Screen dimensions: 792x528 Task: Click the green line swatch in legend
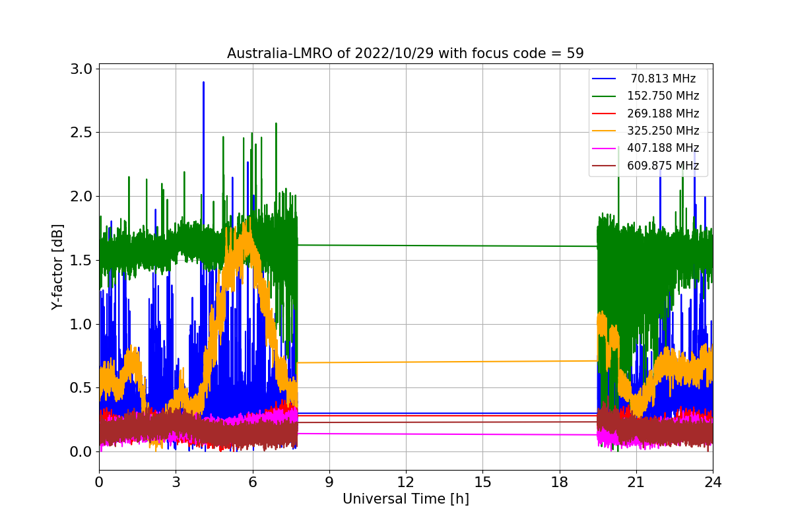604,96
